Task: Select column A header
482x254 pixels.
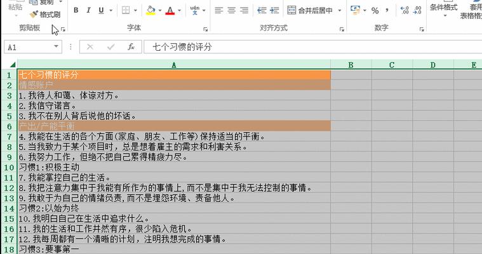Action: [x=174, y=65]
